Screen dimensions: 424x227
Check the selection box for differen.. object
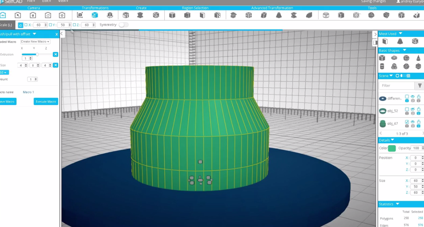[x=407, y=97]
